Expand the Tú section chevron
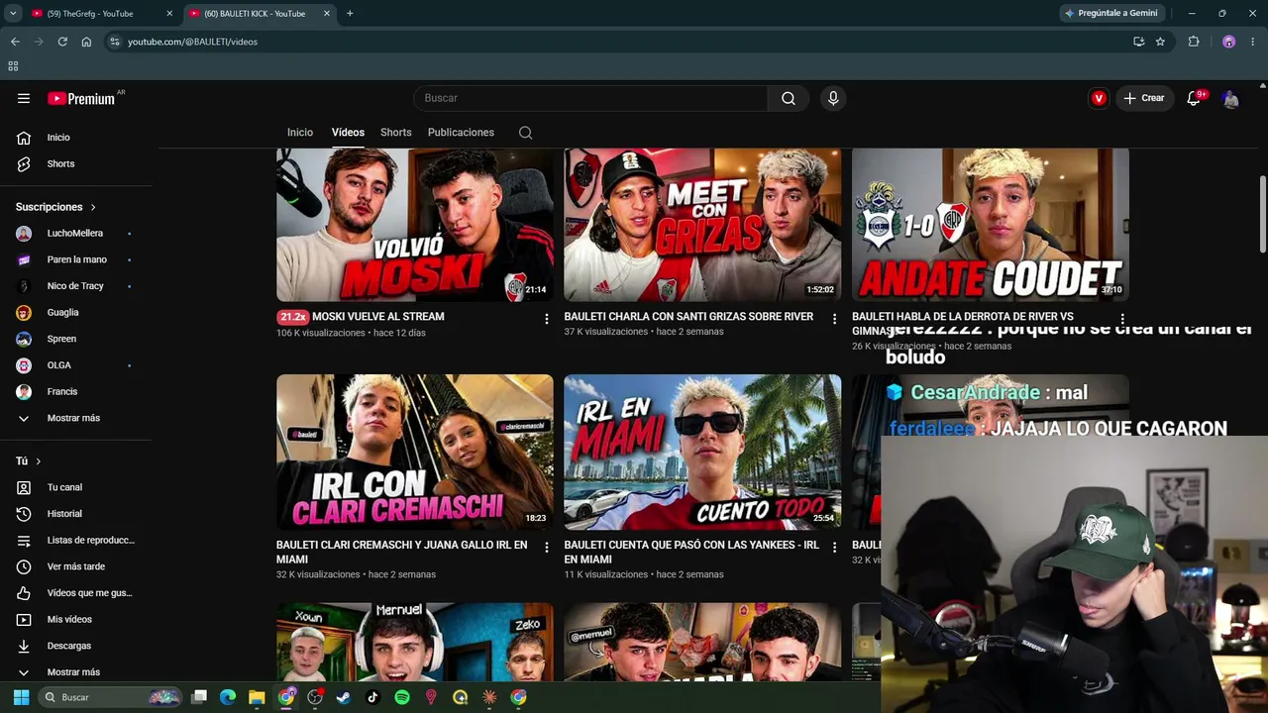The image size is (1268, 713). pyautogui.click(x=39, y=461)
